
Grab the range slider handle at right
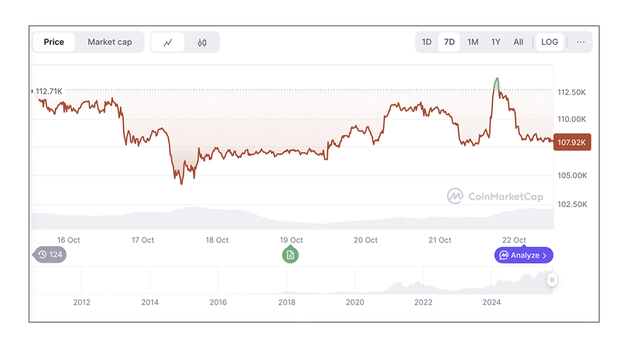pyautogui.click(x=552, y=280)
